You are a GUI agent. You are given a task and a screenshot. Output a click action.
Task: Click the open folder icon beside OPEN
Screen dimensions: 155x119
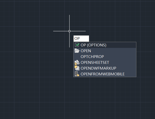coord(77,51)
